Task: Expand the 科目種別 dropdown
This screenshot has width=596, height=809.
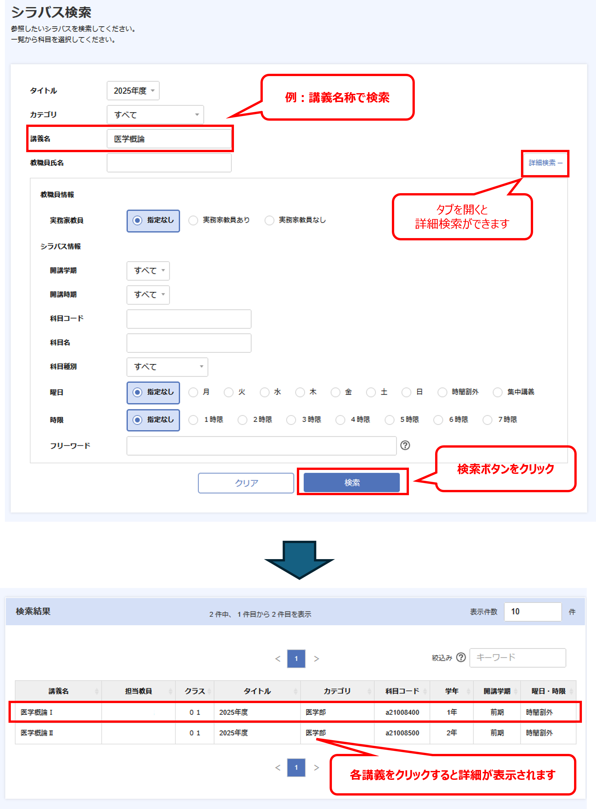Action: [167, 367]
